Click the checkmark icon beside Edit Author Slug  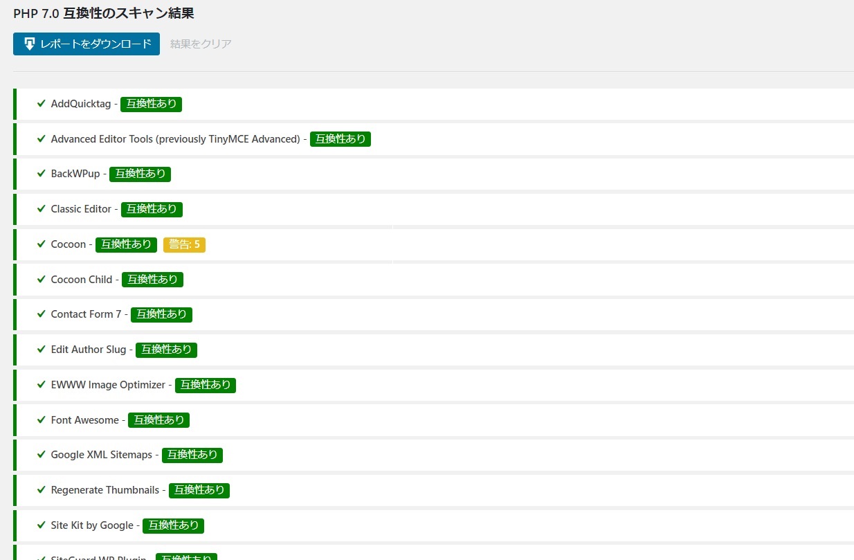pos(42,350)
